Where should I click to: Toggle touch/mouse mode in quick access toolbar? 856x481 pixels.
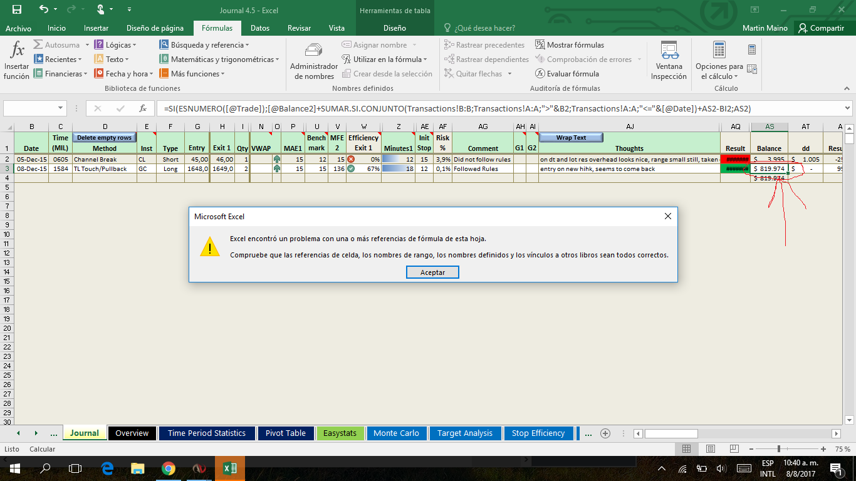click(102, 9)
